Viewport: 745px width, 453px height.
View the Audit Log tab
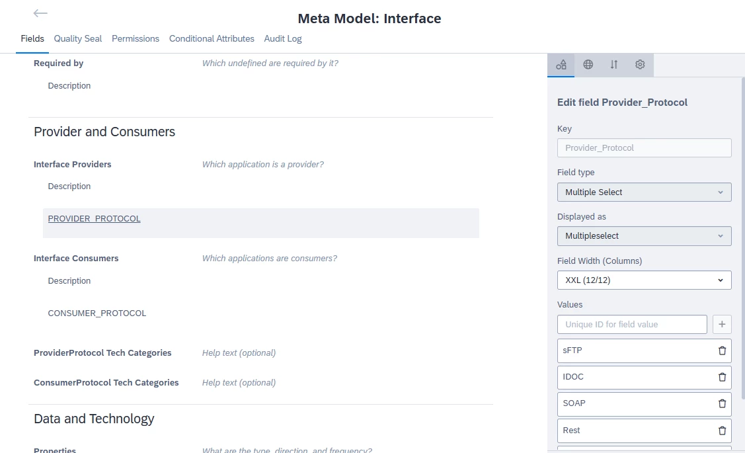point(283,38)
